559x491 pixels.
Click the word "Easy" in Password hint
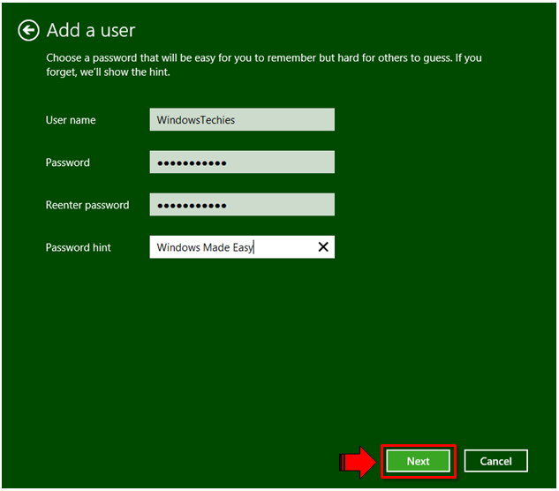click(x=243, y=248)
